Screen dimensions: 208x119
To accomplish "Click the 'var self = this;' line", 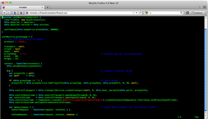I will 22,76.
